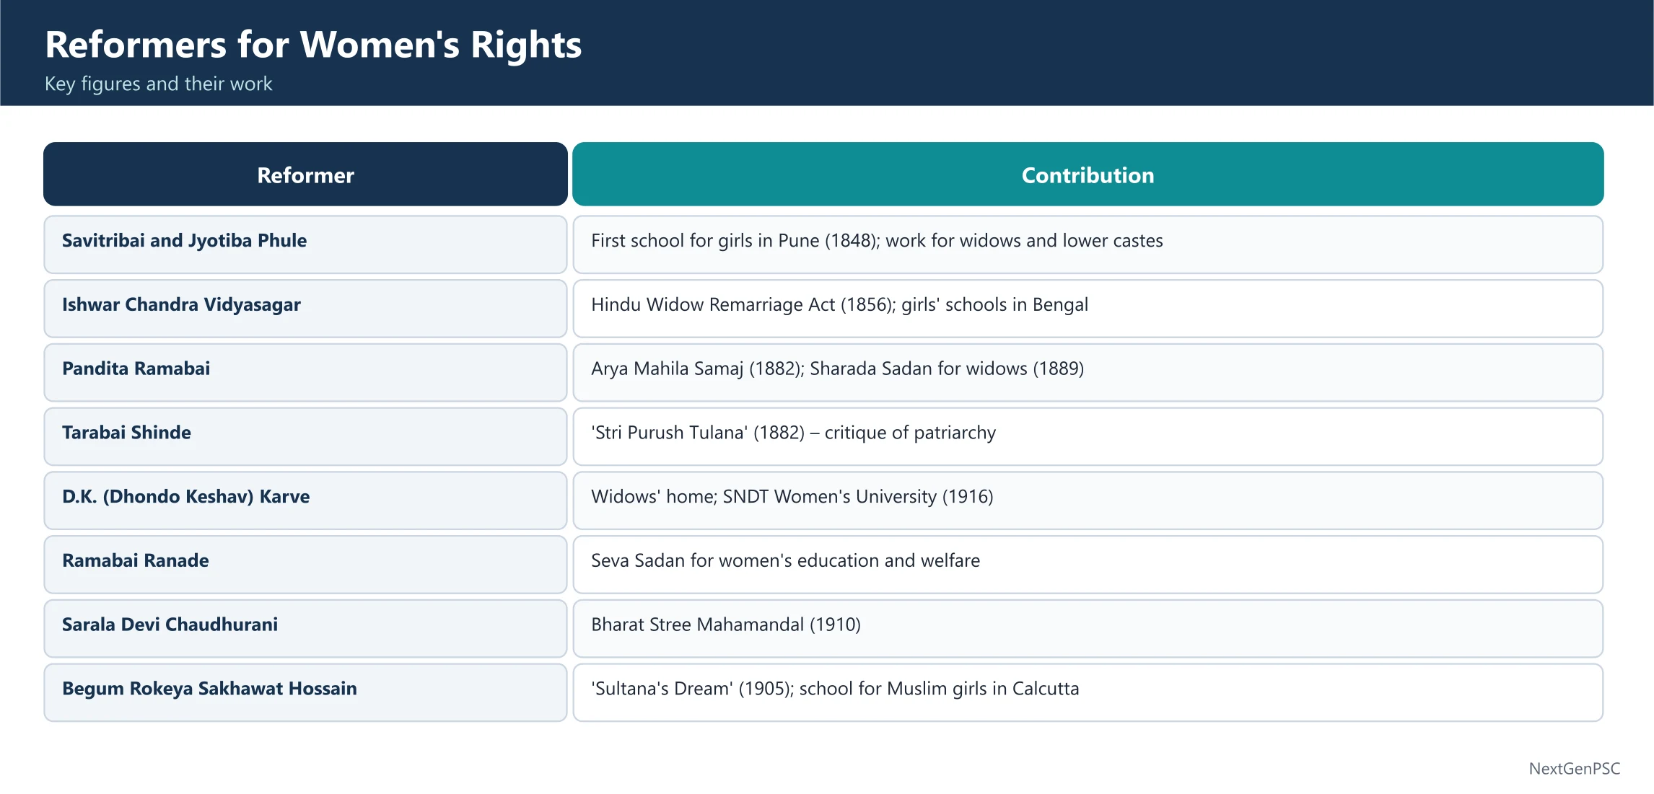Click 'First school for girls in Pune (1848)' cell
This screenshot has width=1654, height=794.
pyautogui.click(x=1088, y=244)
